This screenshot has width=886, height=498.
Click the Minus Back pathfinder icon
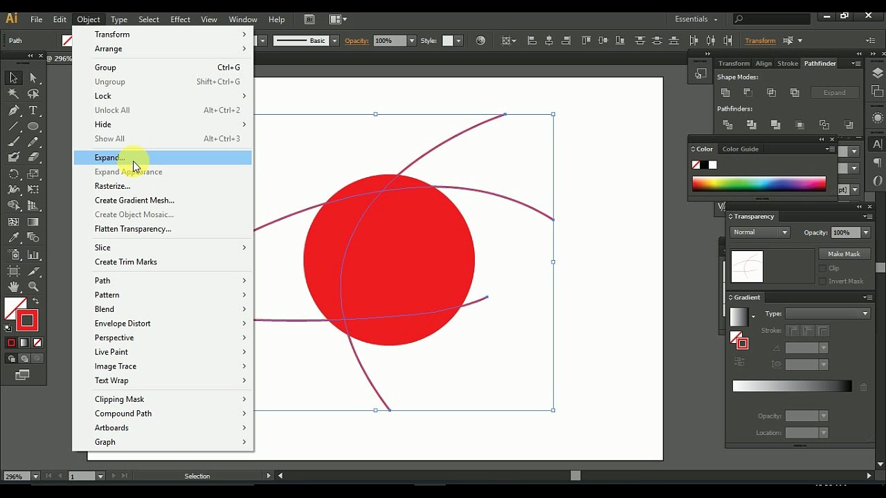pyautogui.click(x=849, y=125)
